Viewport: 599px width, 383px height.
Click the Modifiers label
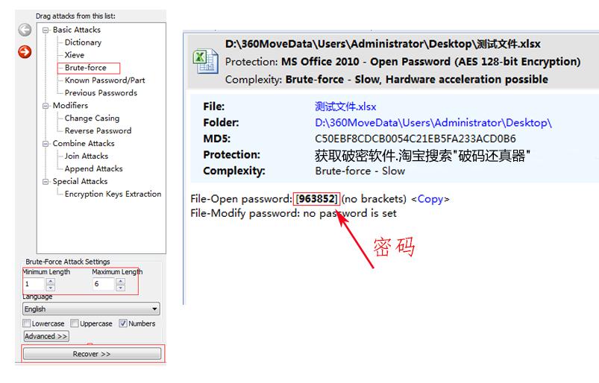[x=70, y=105]
